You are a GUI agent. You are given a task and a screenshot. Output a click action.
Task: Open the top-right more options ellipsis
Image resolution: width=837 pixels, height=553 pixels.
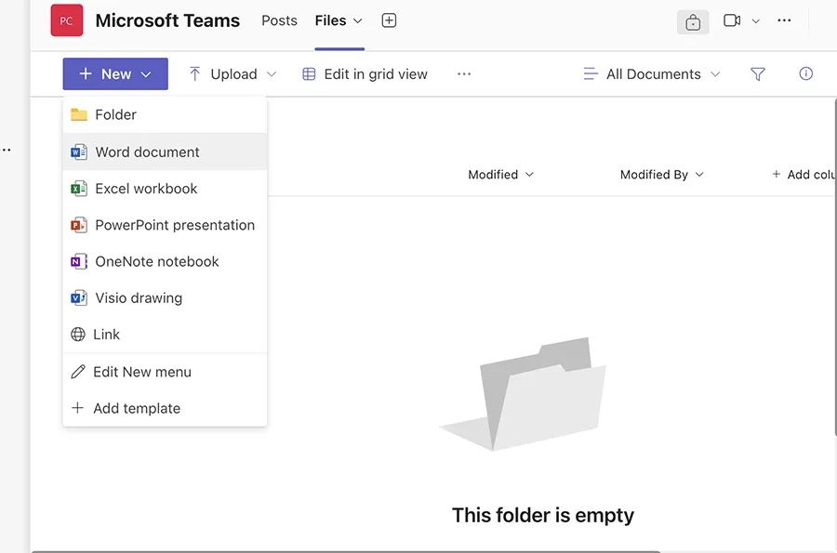tap(784, 20)
